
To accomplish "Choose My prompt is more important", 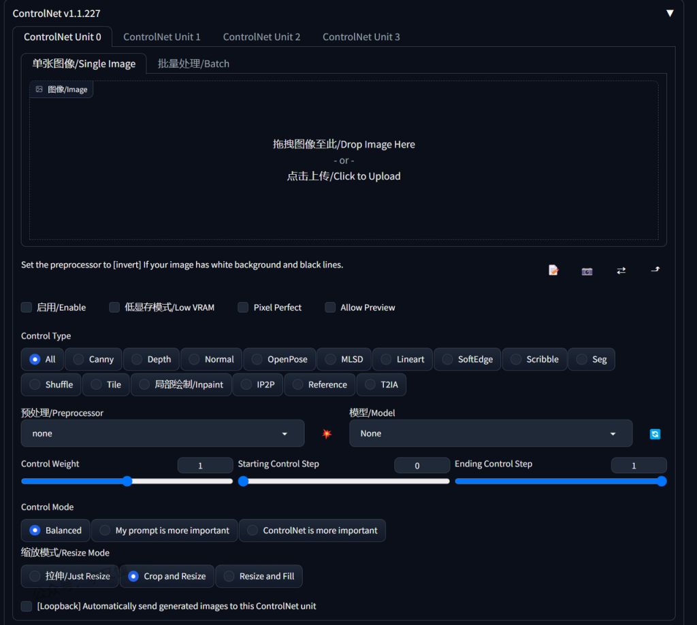I will (165, 530).
